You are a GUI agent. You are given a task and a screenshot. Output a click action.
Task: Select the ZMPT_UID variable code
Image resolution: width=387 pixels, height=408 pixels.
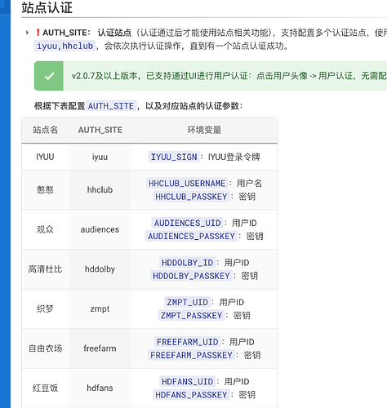coord(187,302)
